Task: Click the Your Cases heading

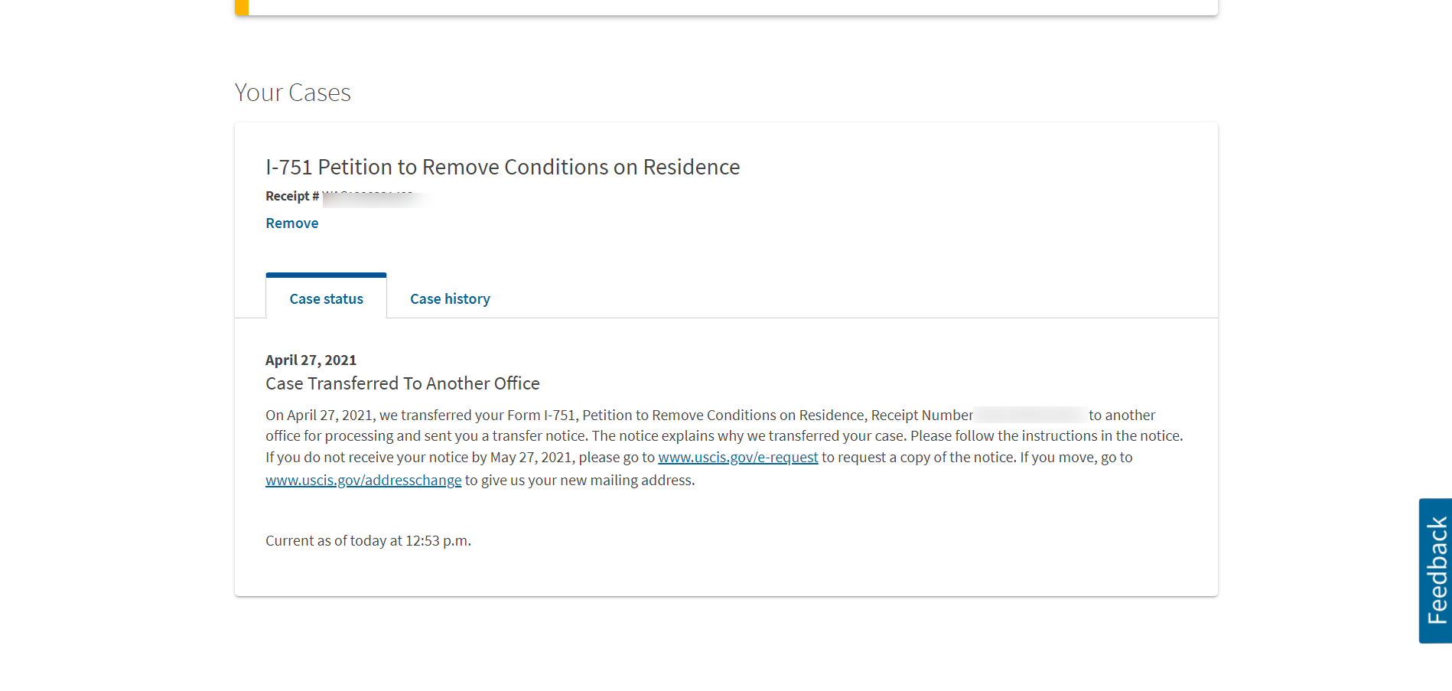Action: click(292, 93)
